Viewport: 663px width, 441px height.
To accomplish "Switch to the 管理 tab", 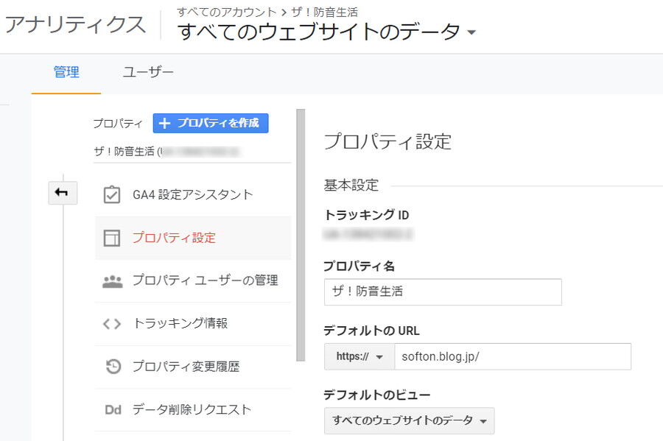I will 66,72.
